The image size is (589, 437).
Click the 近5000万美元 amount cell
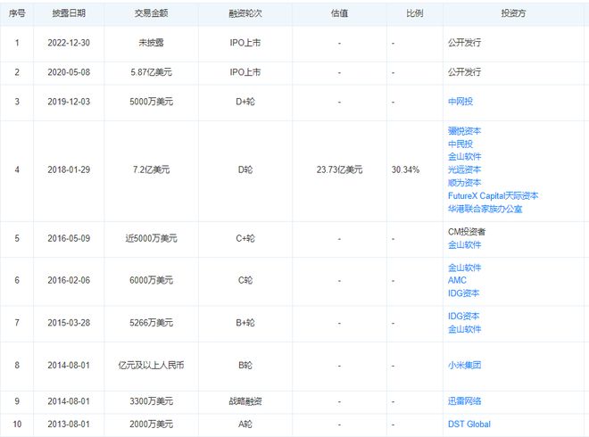pyautogui.click(x=152, y=238)
